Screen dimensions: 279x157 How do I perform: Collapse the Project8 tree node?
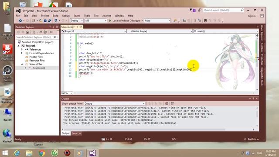tap(18, 46)
